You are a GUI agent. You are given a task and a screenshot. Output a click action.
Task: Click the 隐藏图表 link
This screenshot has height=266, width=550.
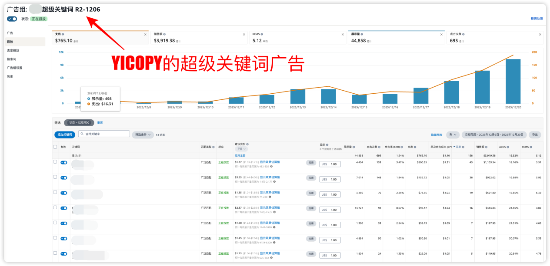[x=436, y=135]
